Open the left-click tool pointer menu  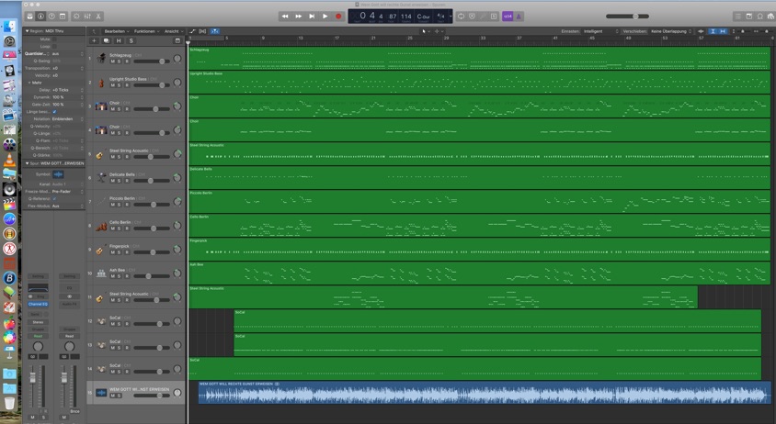[x=425, y=31]
